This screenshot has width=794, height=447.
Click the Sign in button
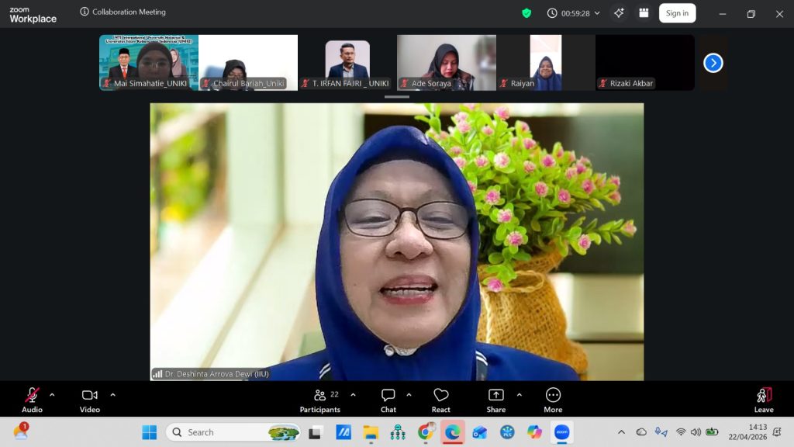point(677,13)
